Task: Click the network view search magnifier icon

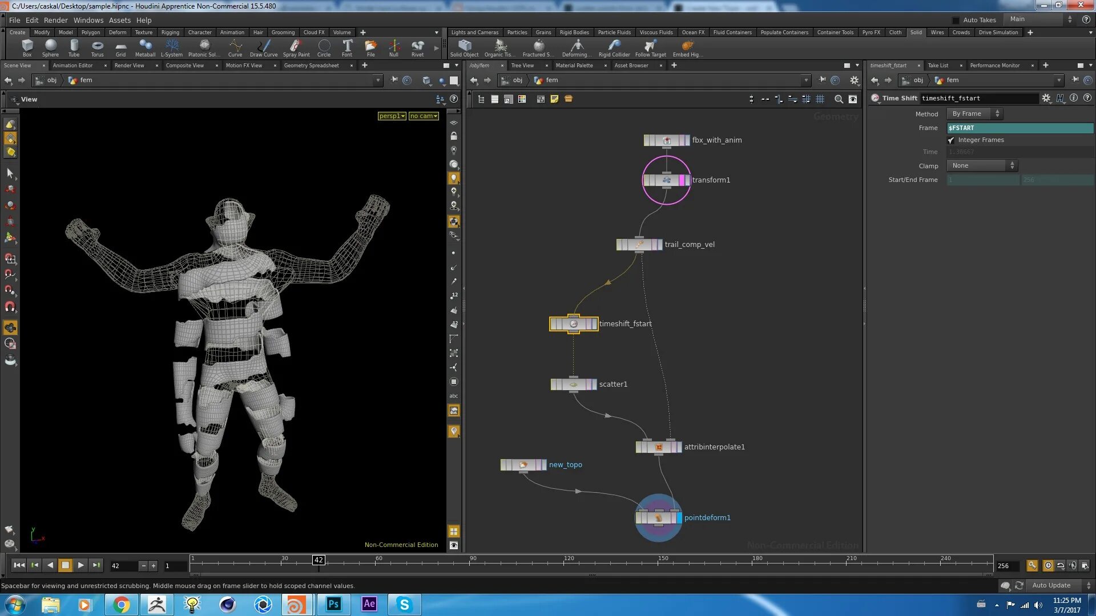Action: pos(839,99)
